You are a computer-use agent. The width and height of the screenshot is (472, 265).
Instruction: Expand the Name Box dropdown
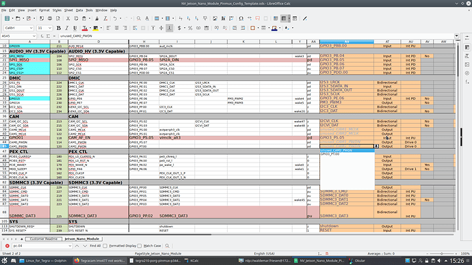tap(34, 36)
